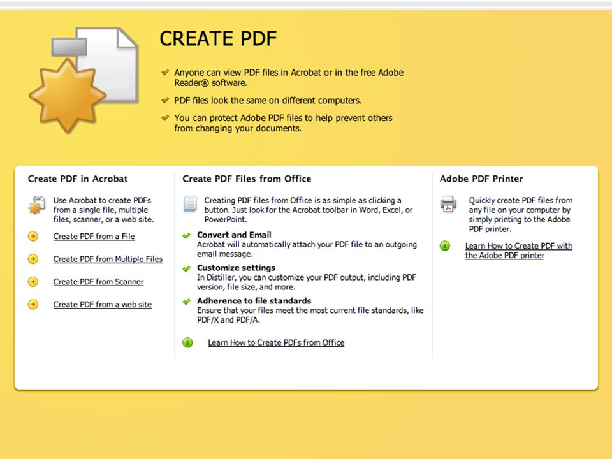Click 'Use Acrobat to create PDFs' description text

tap(104, 210)
